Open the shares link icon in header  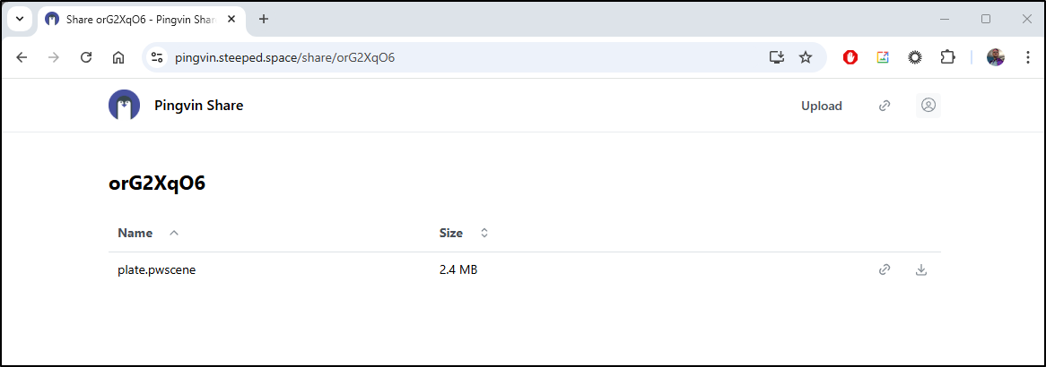pos(885,106)
